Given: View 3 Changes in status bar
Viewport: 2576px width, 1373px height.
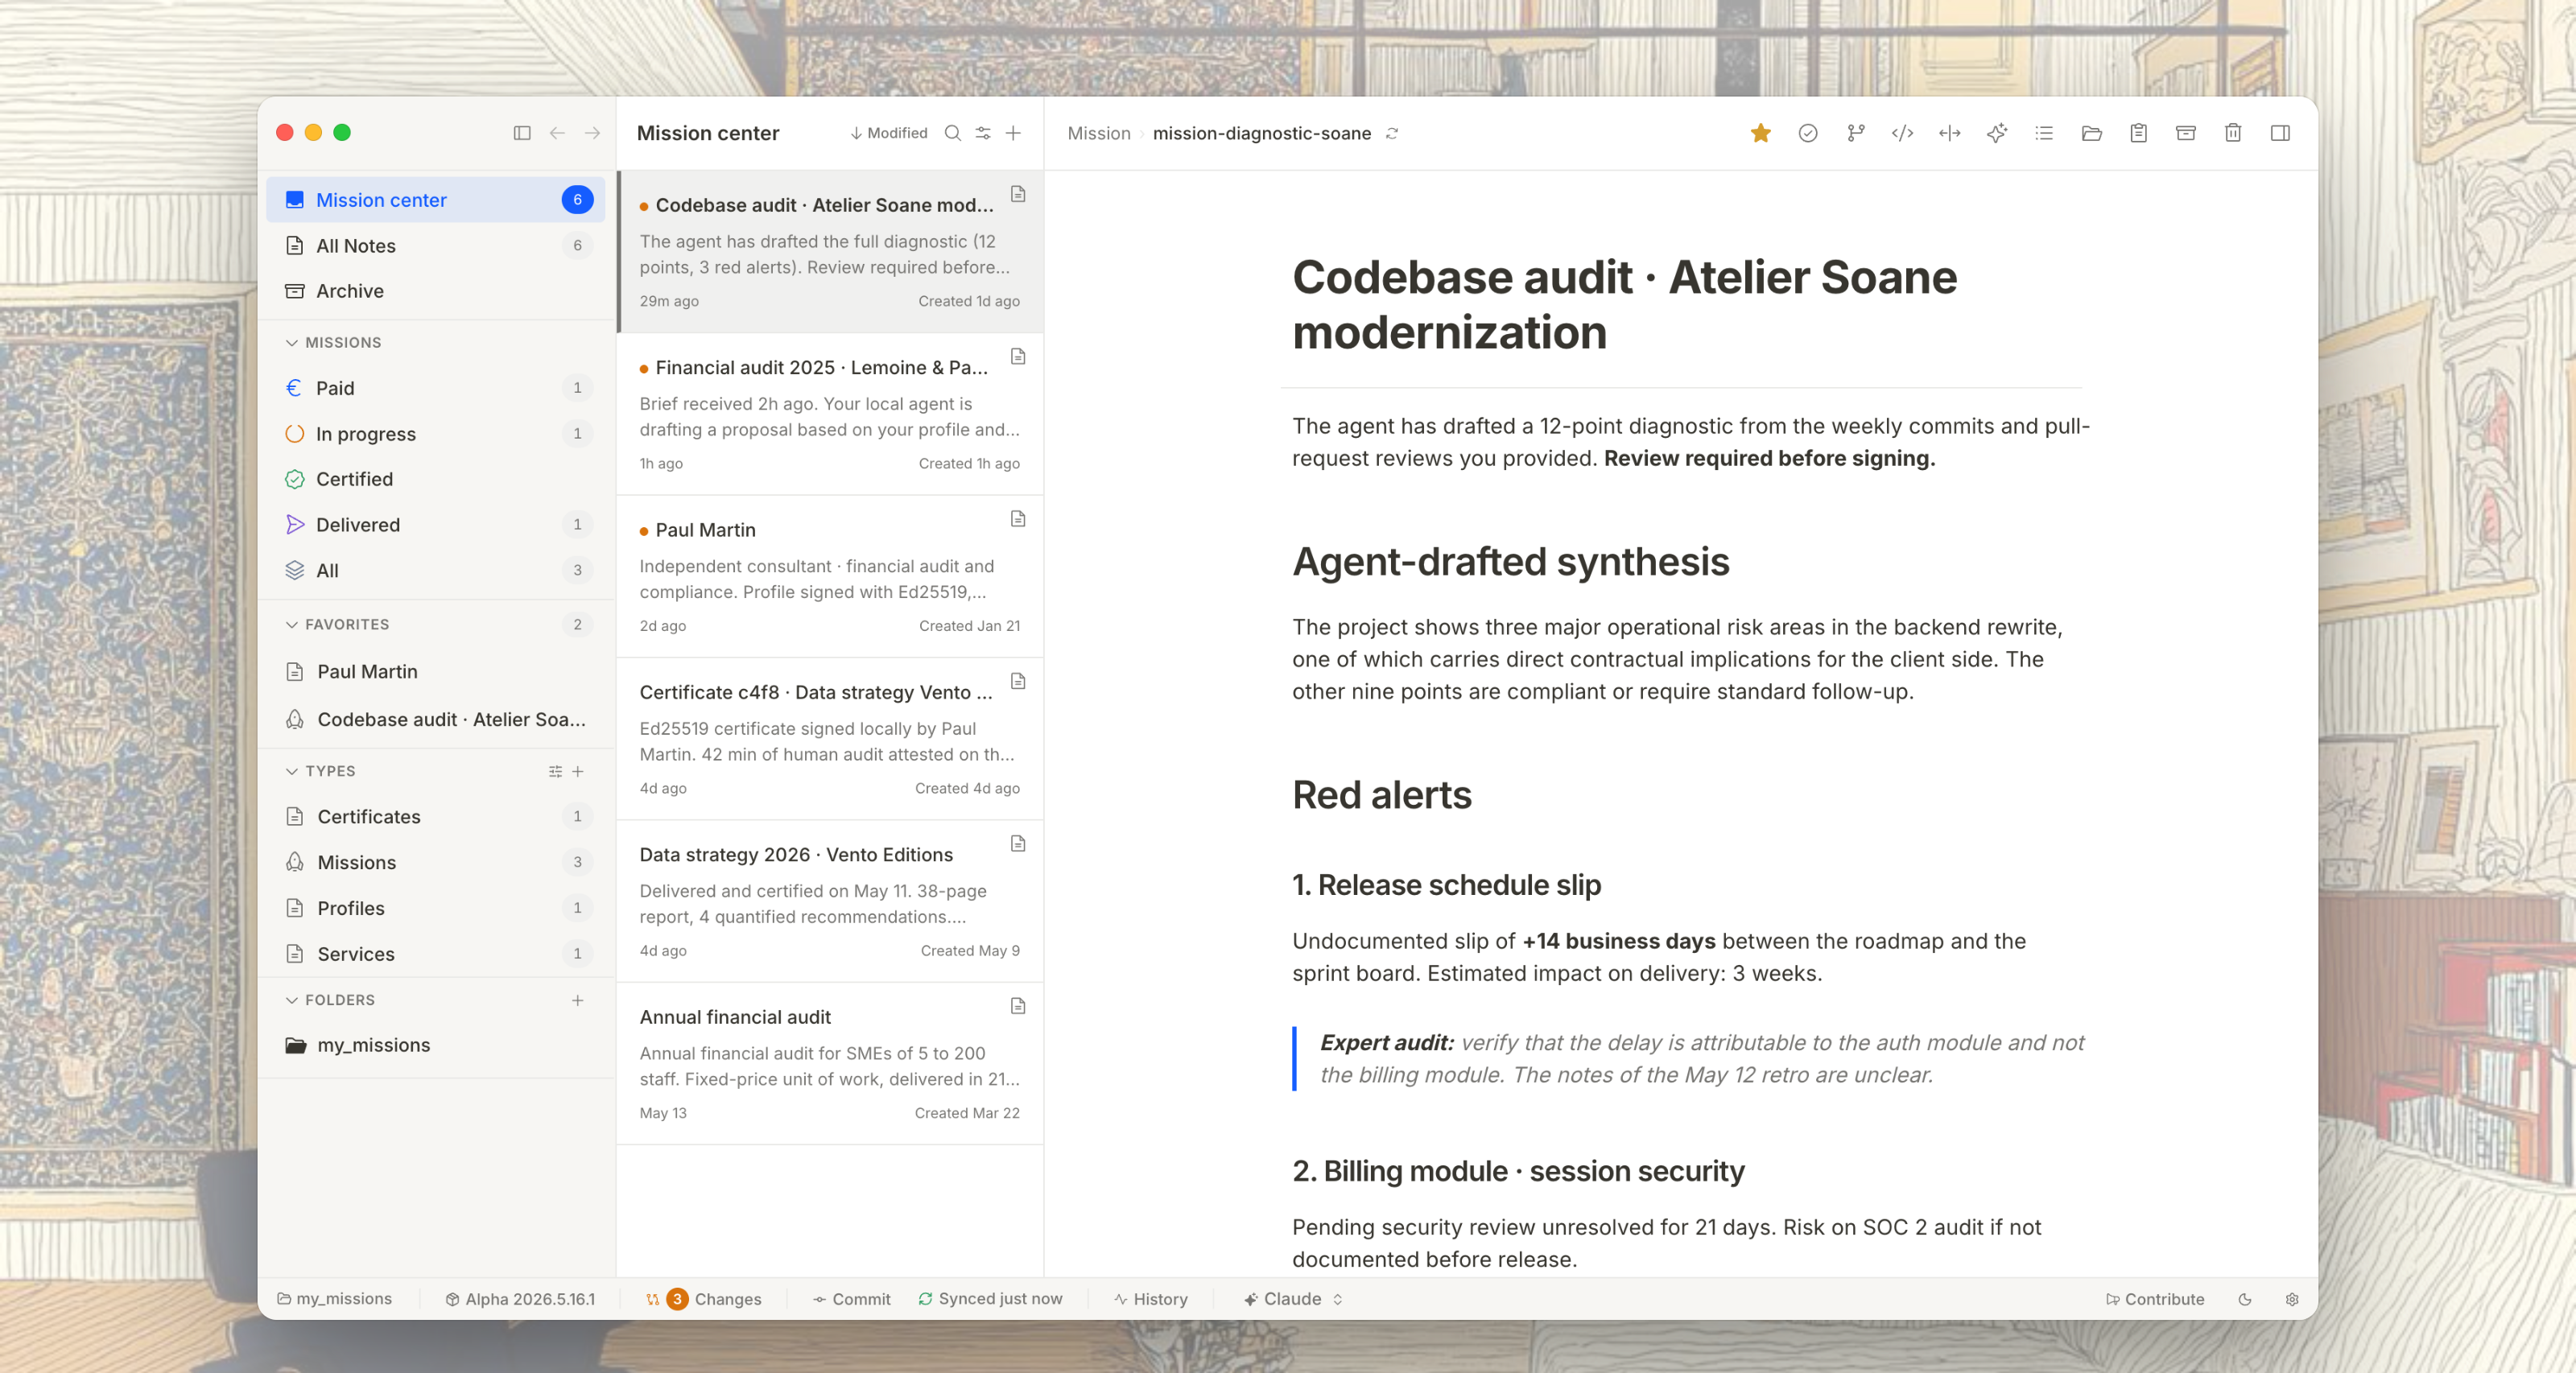Looking at the screenshot, I should coord(704,1299).
